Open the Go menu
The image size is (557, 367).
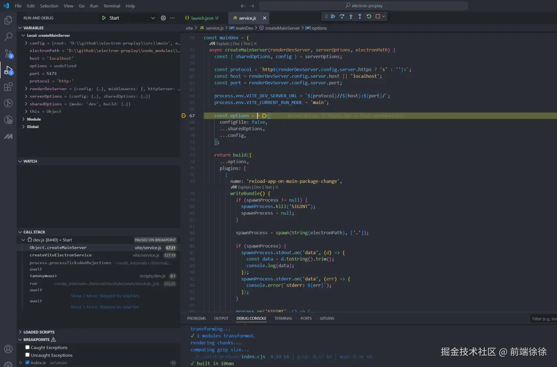pyautogui.click(x=82, y=6)
